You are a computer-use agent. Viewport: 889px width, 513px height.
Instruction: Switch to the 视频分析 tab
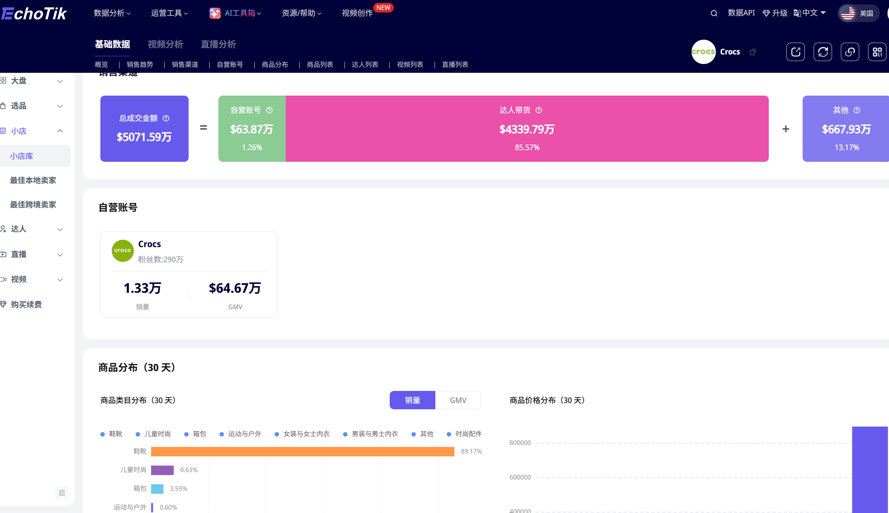point(165,44)
